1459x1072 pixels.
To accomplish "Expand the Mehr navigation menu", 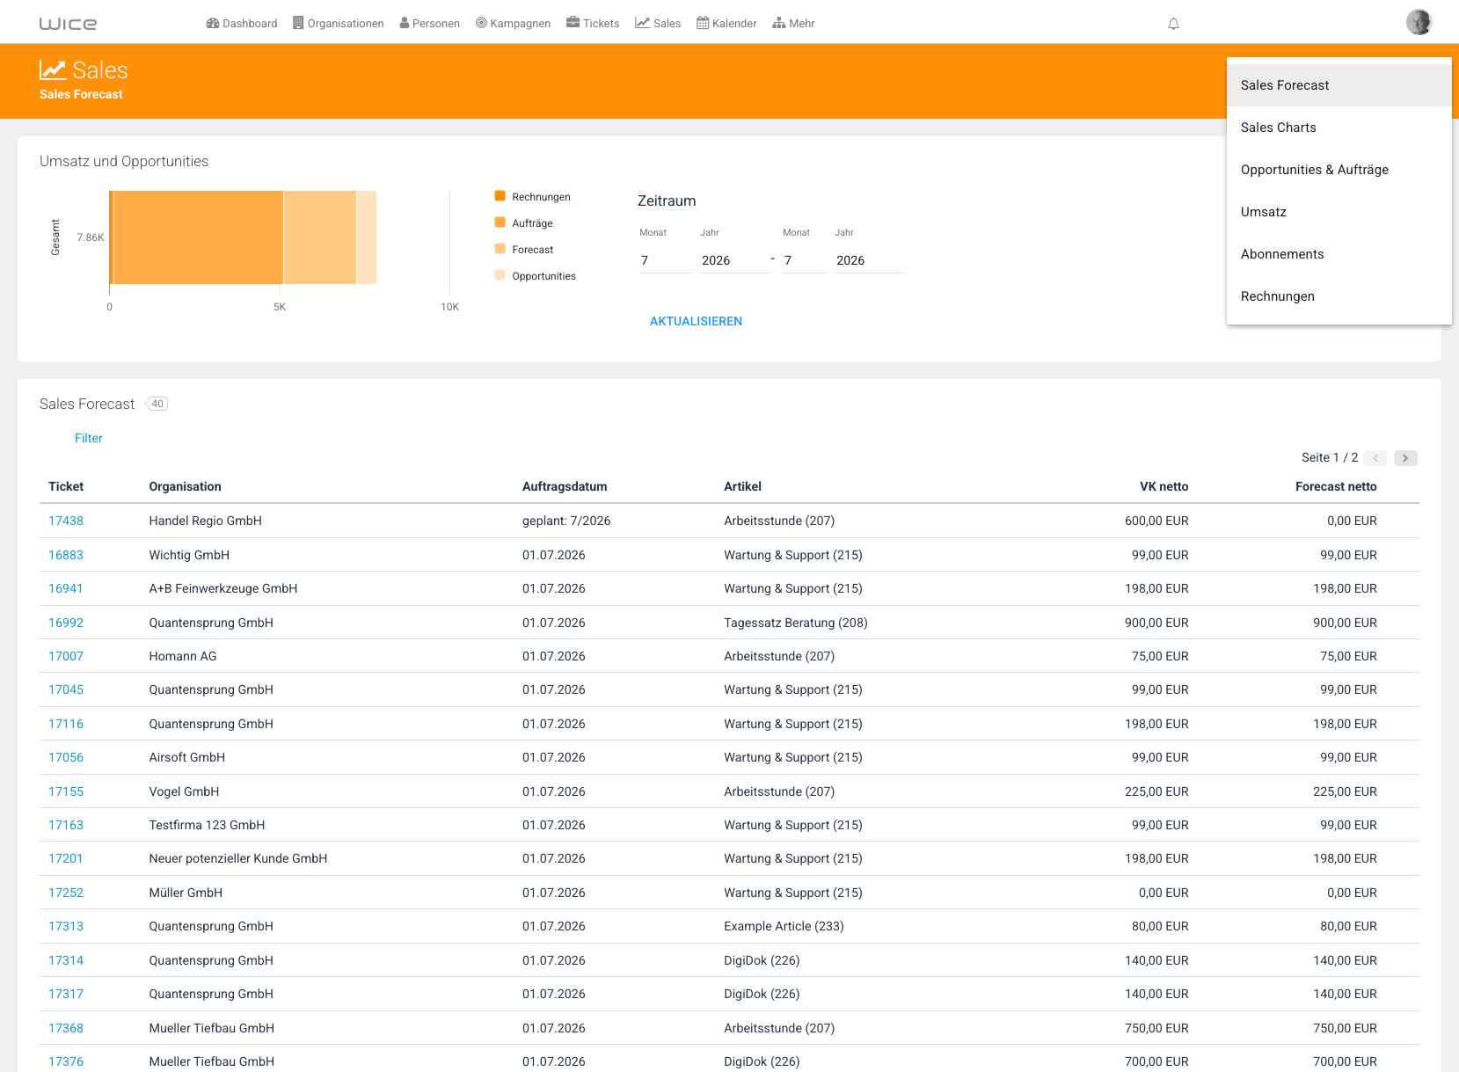I will pyautogui.click(x=793, y=24).
